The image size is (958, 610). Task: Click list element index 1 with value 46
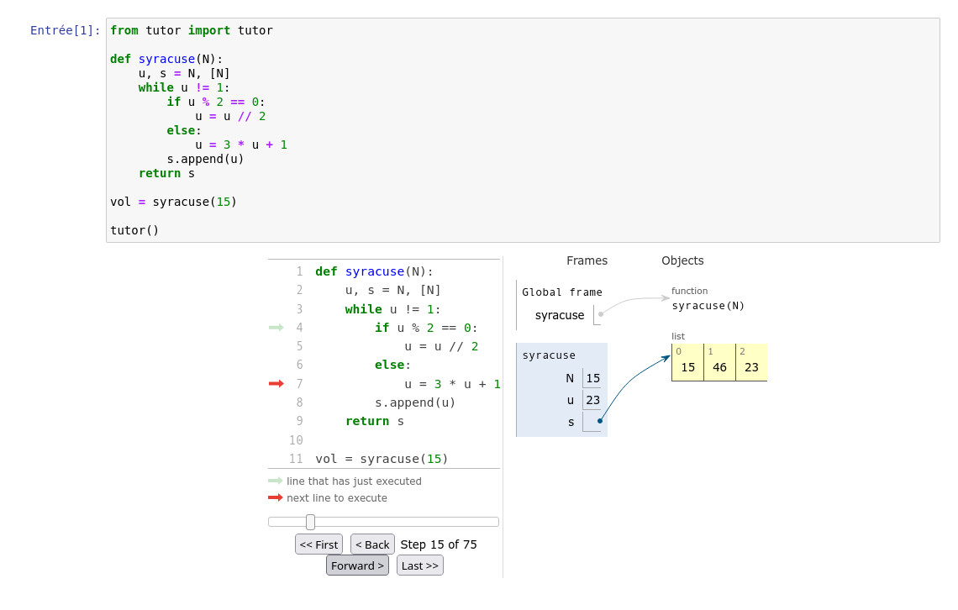coord(719,363)
